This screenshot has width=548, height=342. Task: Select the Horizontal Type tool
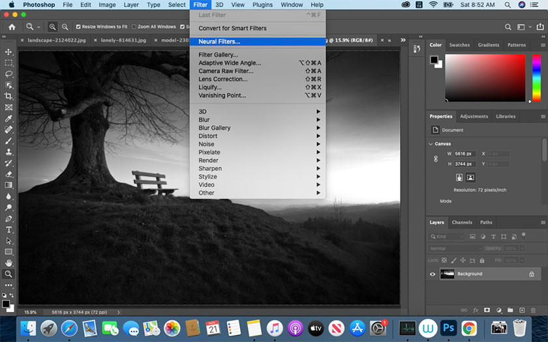point(8,229)
